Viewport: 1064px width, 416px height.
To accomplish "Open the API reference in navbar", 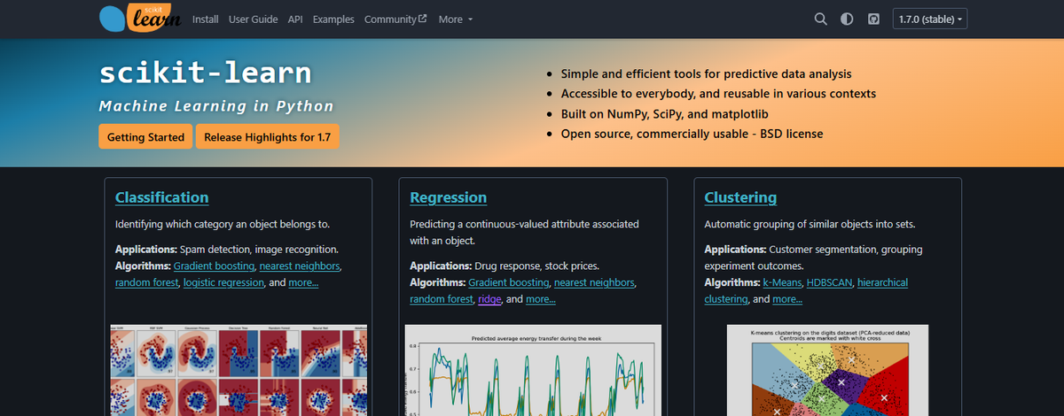I will pos(295,19).
